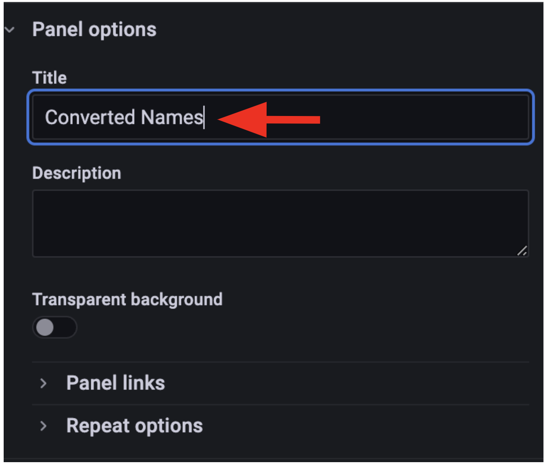Click blank area right of Panel links
The height and width of the screenshot is (464, 547).
[x=345, y=383]
